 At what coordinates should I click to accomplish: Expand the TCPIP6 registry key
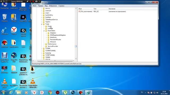click(42, 49)
